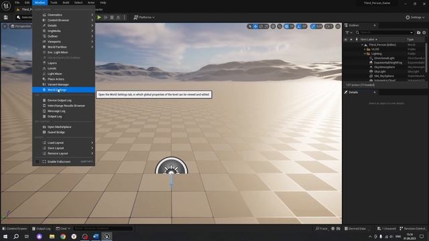429x241 pixels.
Task: Toggle grid snapping in viewport toolbar
Action: point(286,26)
